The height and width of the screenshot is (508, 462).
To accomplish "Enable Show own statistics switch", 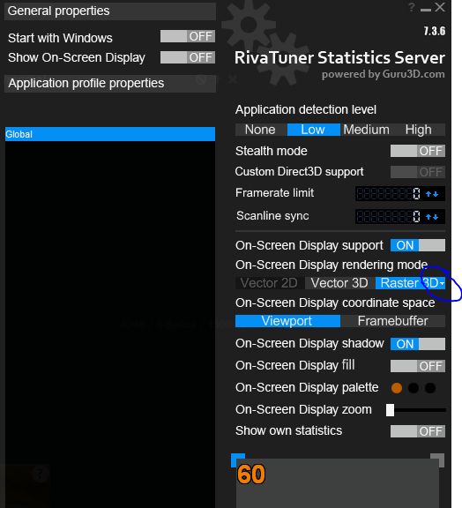I will 418,431.
